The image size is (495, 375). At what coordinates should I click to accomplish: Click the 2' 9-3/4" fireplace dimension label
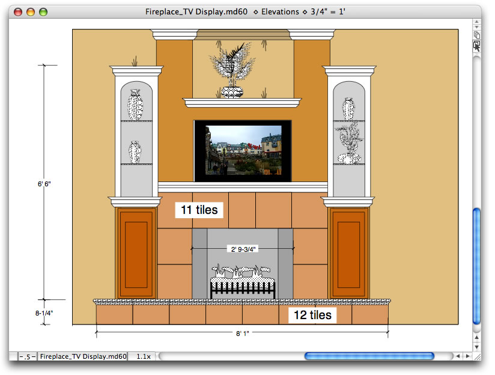(242, 248)
